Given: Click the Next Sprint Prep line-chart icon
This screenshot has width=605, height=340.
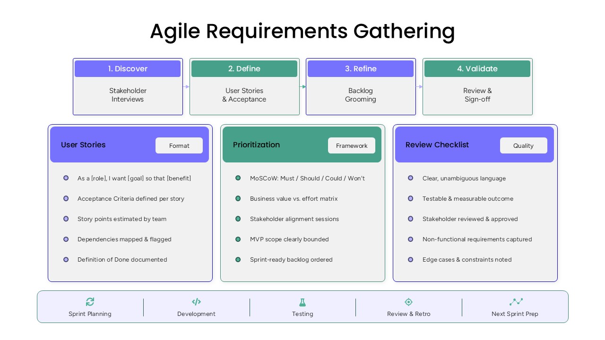Looking at the screenshot, I should pos(516,302).
